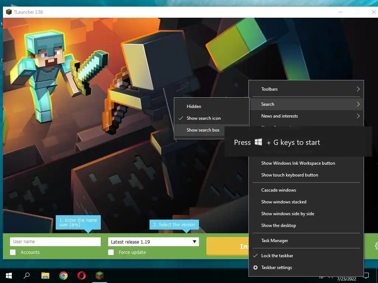The height and width of the screenshot is (283, 378).
Task: Open TLauncher settings gear at right edge
Action: 376,246
